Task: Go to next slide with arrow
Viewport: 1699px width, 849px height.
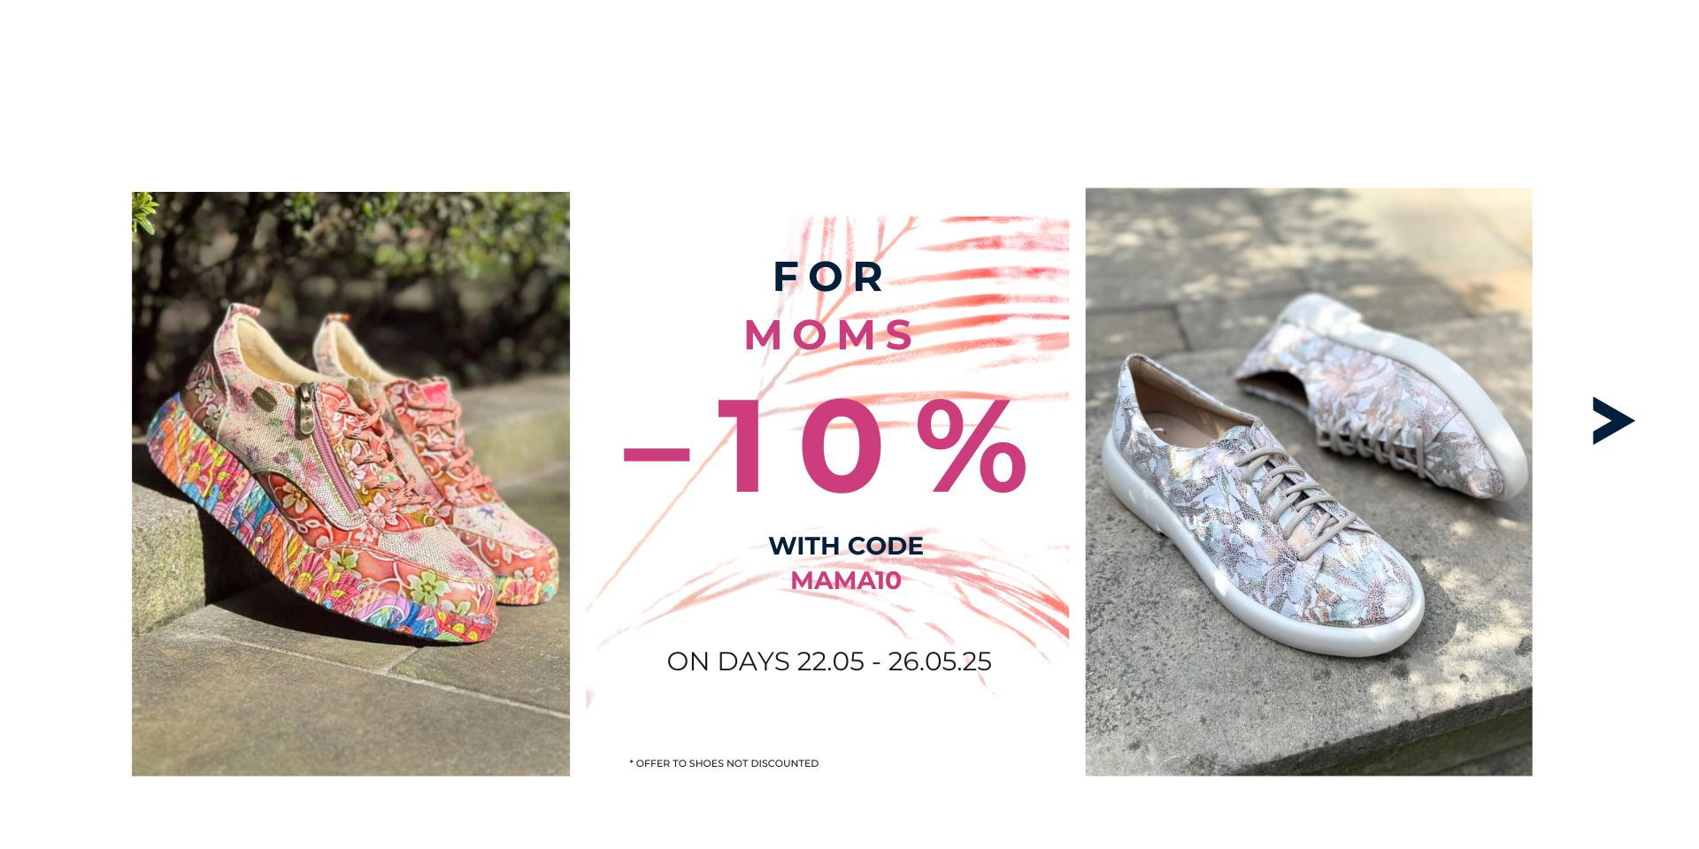Action: click(1612, 421)
